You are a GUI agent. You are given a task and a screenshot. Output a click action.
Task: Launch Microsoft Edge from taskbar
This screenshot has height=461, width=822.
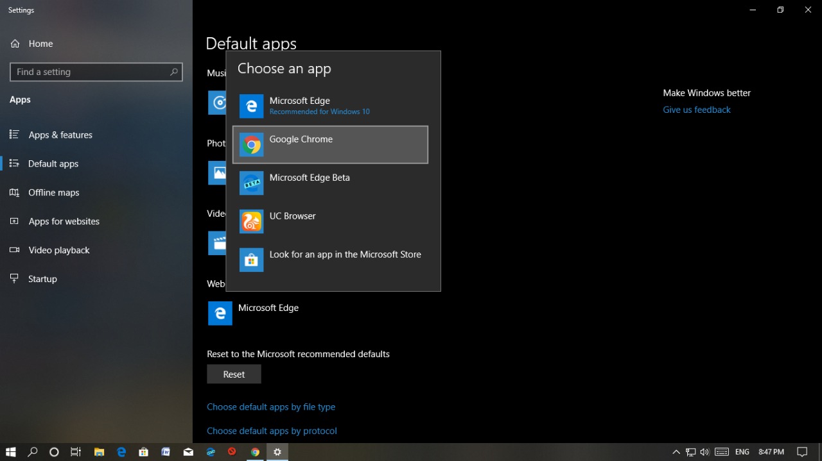pyautogui.click(x=121, y=452)
